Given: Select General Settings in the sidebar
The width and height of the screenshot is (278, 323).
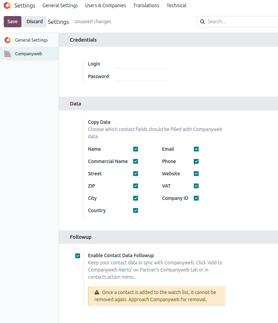Looking at the screenshot, I should coord(29,40).
